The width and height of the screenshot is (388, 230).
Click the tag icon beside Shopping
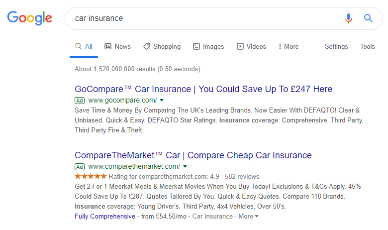[146, 46]
